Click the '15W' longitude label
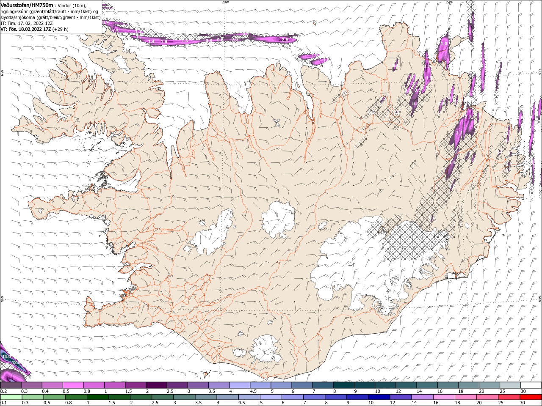 [448, 2]
